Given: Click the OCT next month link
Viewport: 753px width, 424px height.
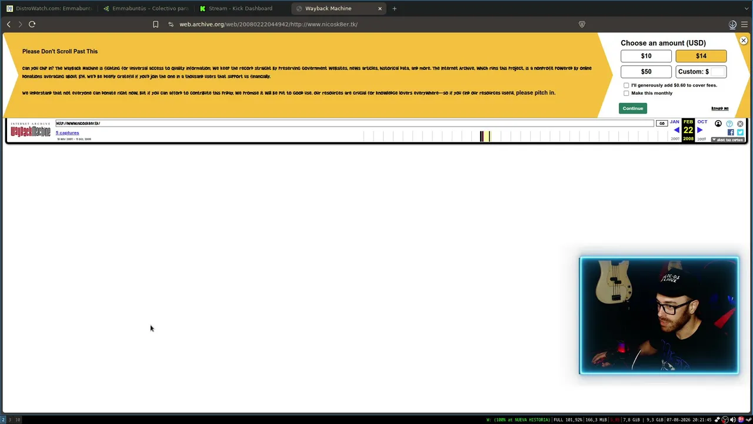Looking at the screenshot, I should point(702,122).
